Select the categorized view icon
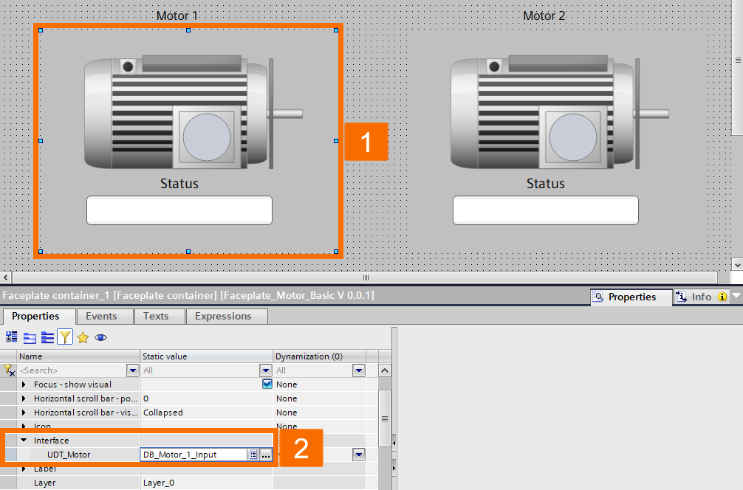743x490 pixels. (29, 337)
